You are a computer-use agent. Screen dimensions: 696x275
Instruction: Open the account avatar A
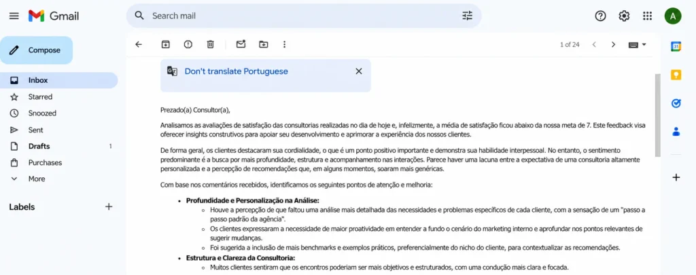(673, 16)
